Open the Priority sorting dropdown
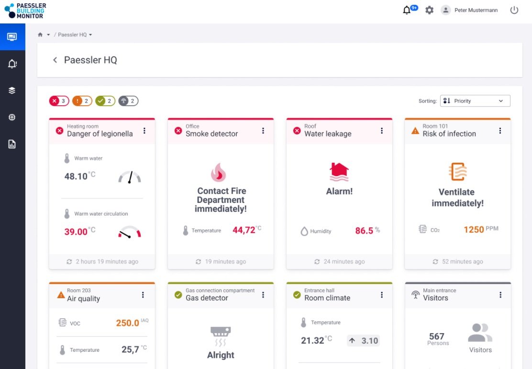This screenshot has width=532, height=369. [475, 101]
